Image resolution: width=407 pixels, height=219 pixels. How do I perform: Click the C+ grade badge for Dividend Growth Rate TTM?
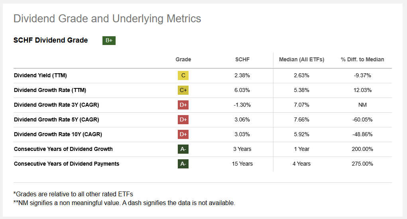(183, 90)
